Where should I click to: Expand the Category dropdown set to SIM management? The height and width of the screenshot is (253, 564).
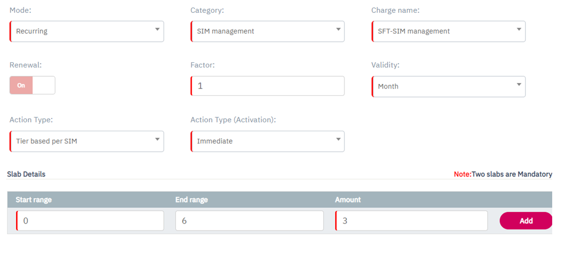[x=268, y=31]
